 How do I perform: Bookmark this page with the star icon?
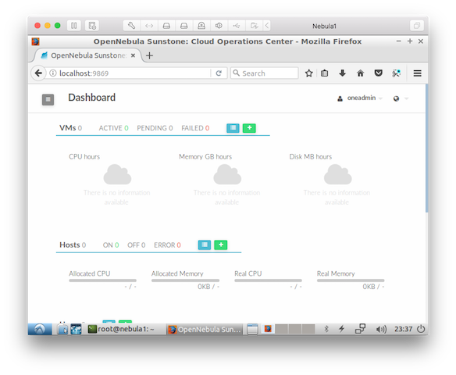[309, 73]
